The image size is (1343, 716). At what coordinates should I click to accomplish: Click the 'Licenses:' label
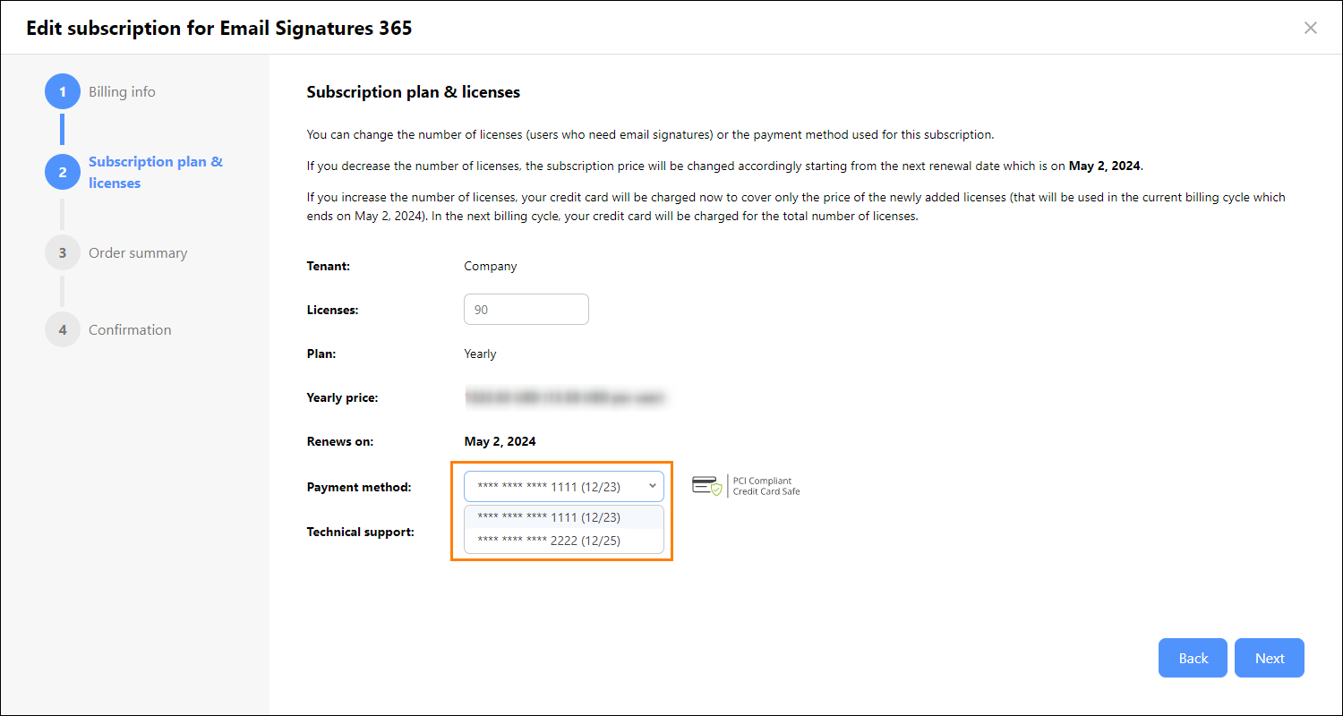point(332,310)
